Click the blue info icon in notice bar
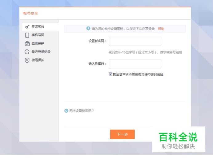The height and width of the screenshot is (160, 213). tap(88, 28)
